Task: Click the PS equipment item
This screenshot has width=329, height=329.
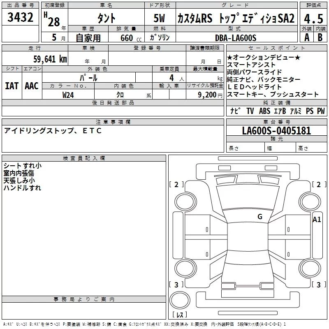Action: tap(310, 111)
